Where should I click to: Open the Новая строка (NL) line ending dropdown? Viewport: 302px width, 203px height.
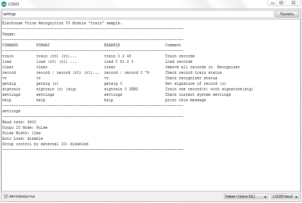246,196
